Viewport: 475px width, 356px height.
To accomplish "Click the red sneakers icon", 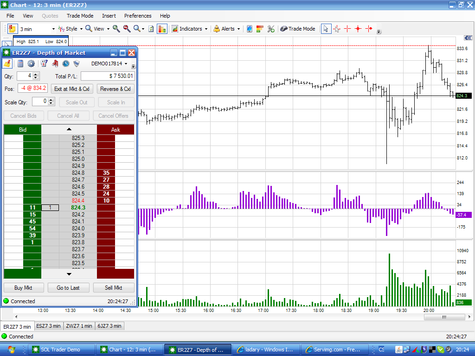I will pyautogui.click(x=55, y=64).
